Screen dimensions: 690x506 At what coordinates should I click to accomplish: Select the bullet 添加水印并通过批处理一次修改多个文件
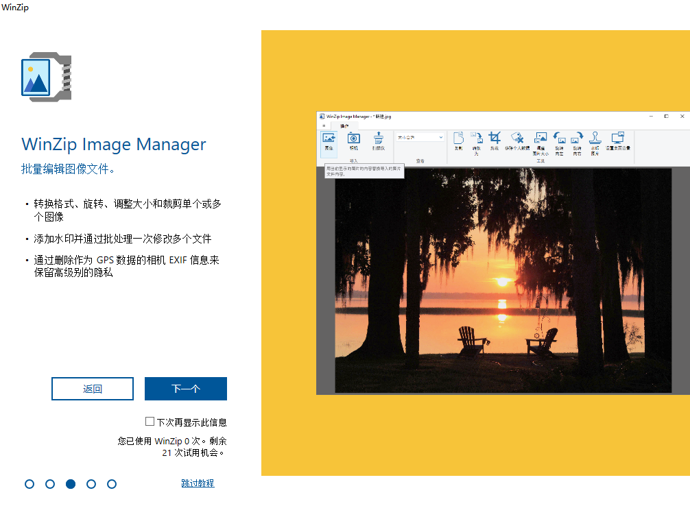pos(122,239)
